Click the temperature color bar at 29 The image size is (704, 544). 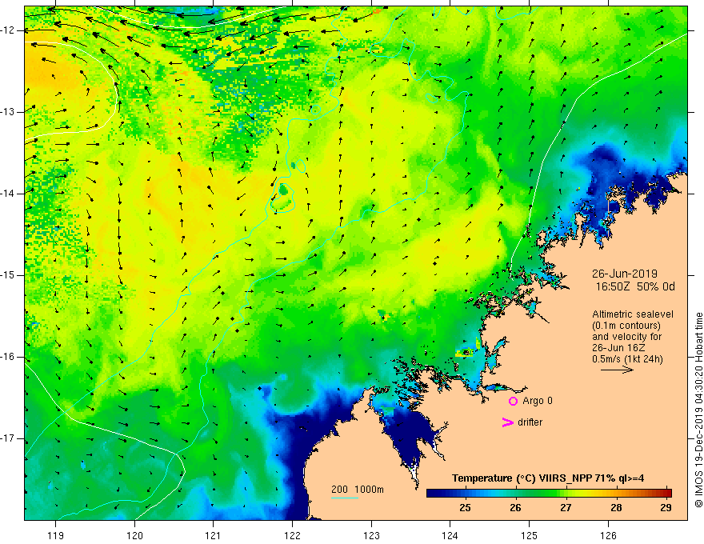pyautogui.click(x=666, y=494)
